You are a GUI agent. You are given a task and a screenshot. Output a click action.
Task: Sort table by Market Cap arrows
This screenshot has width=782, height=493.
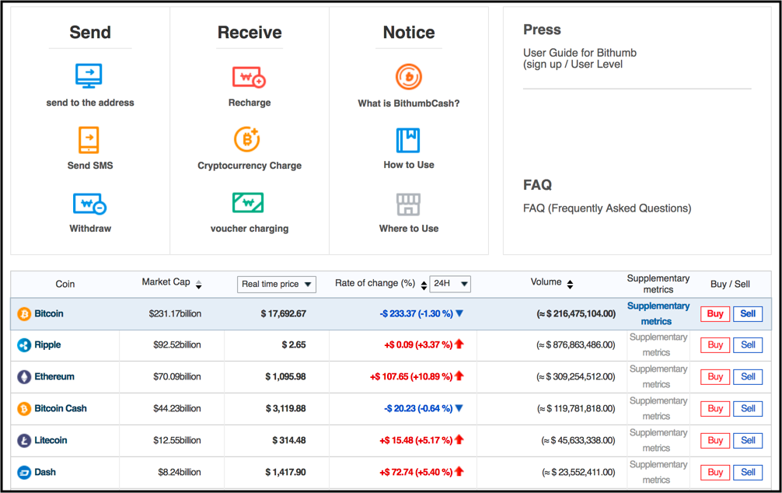(x=198, y=285)
